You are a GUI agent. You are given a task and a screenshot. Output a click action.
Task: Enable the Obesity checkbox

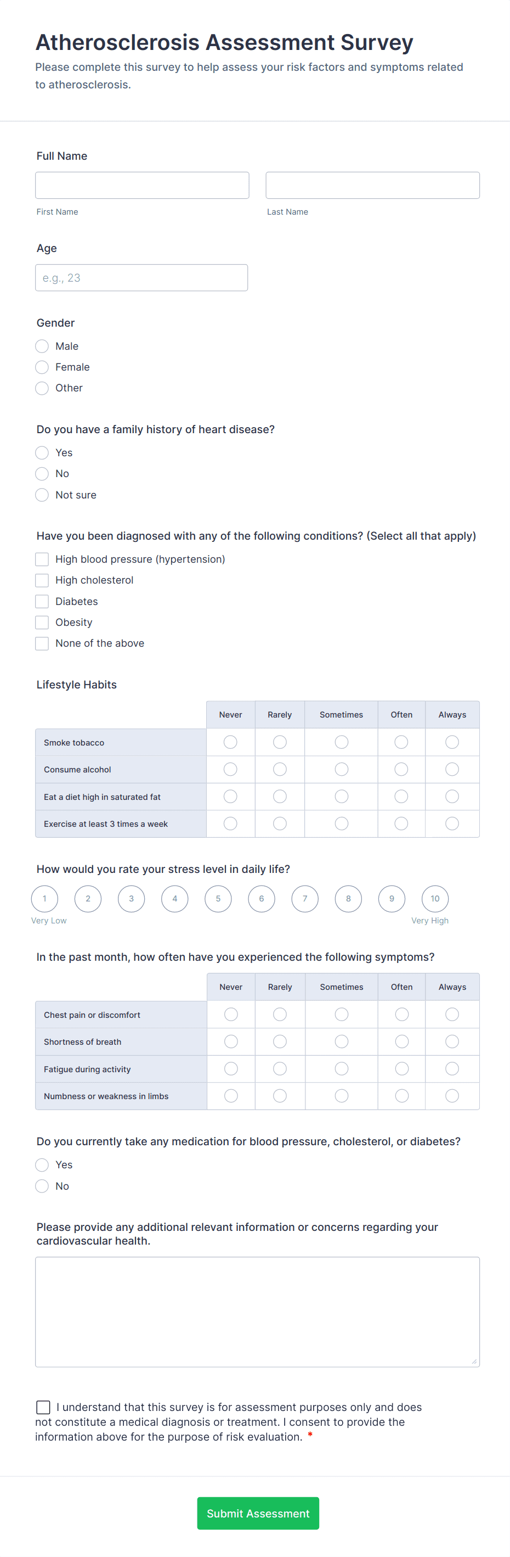pos(42,622)
